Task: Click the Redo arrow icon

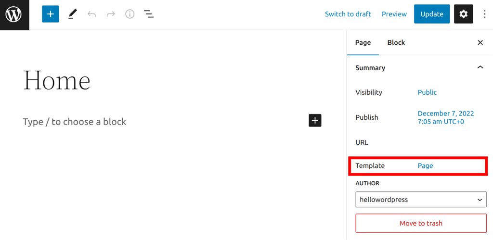Action: [111, 14]
